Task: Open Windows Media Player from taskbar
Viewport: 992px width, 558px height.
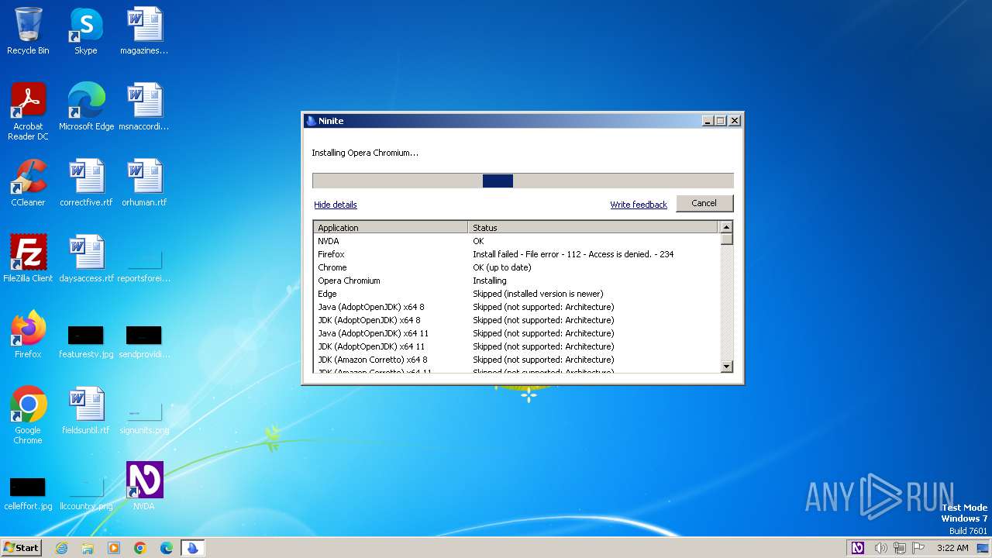Action: point(114,548)
